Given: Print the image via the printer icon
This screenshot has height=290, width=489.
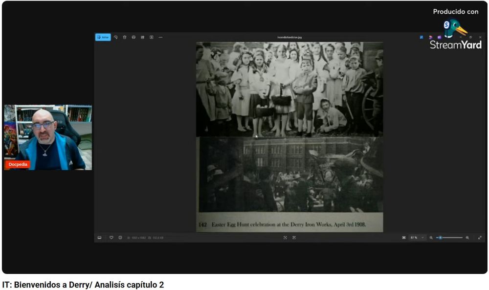Looking at the screenshot, I should (133, 37).
